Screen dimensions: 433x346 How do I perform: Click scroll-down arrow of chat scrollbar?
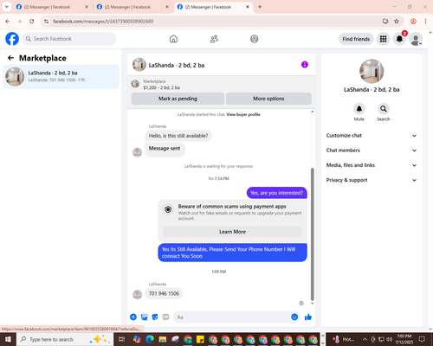(x=312, y=304)
